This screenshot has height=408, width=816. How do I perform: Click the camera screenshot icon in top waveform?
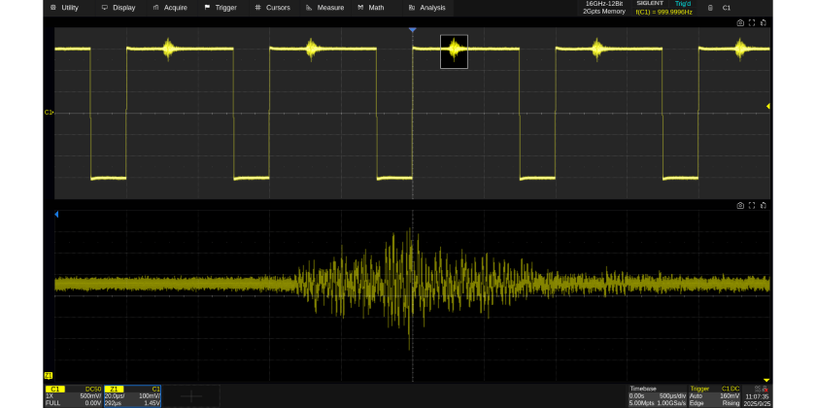click(740, 22)
